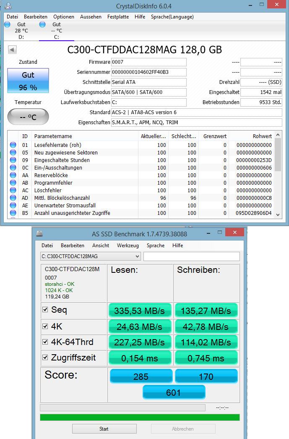Screen dimensions: 289x439
Task: Click the total score 601 box
Action: tap(174, 392)
